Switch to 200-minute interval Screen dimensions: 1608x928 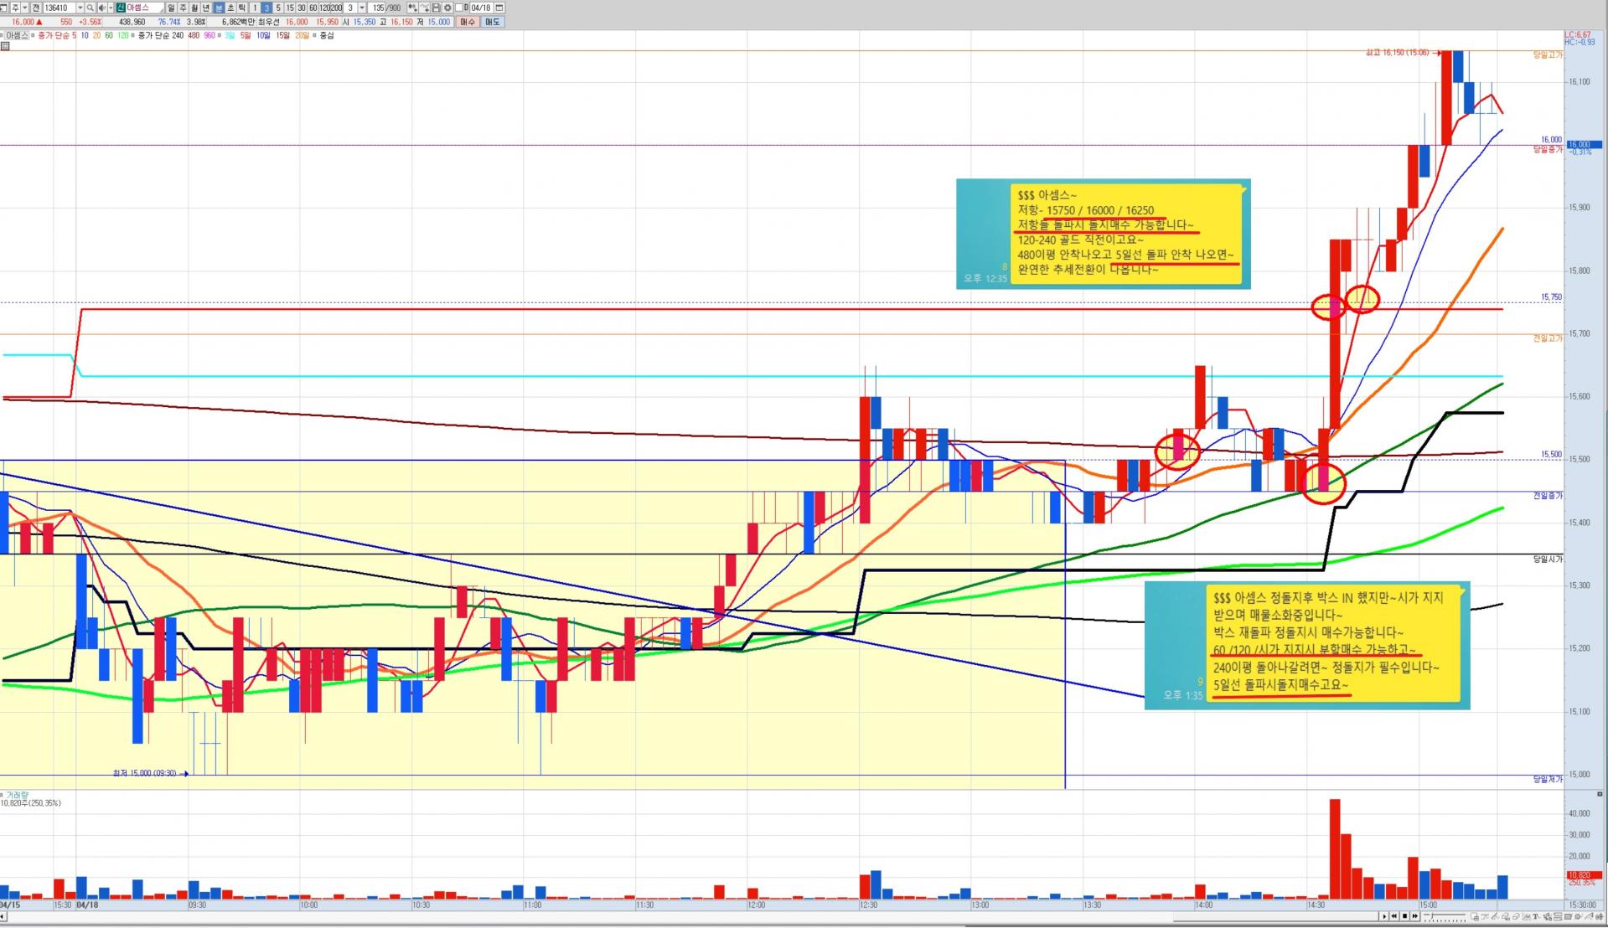[336, 8]
